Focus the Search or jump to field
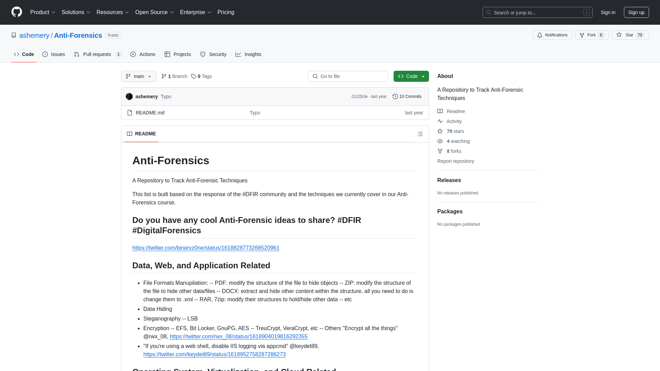This screenshot has width=660, height=371. click(x=537, y=12)
